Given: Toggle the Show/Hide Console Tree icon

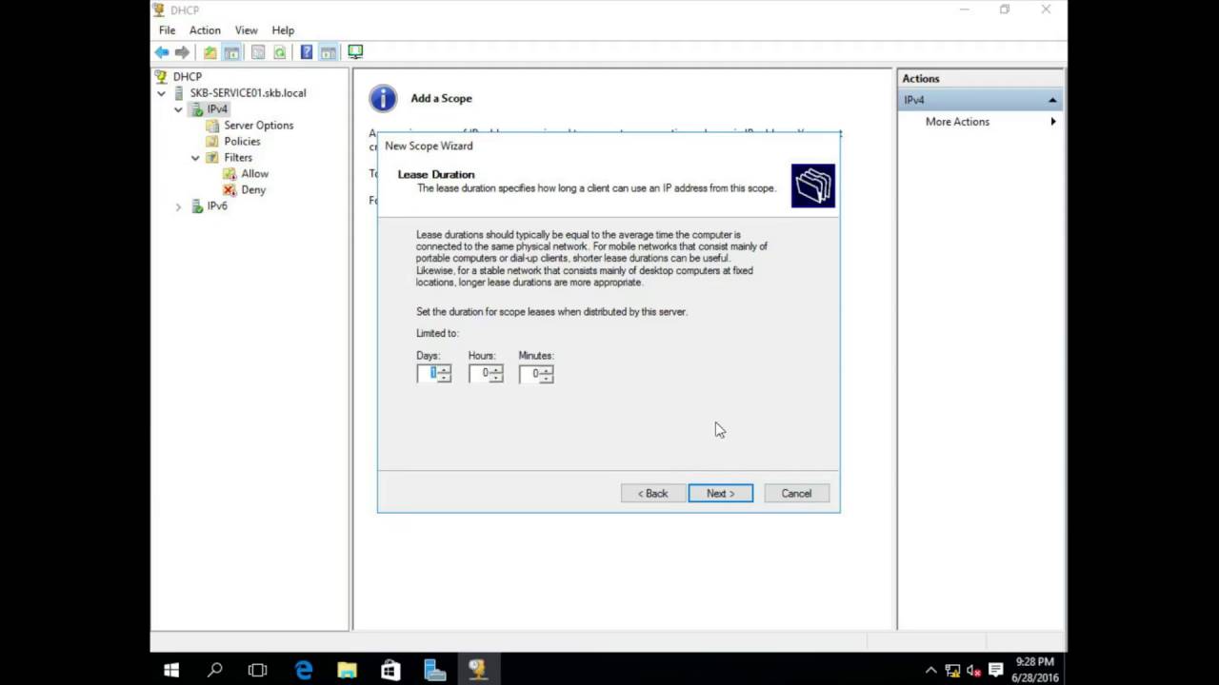Looking at the screenshot, I should [231, 52].
